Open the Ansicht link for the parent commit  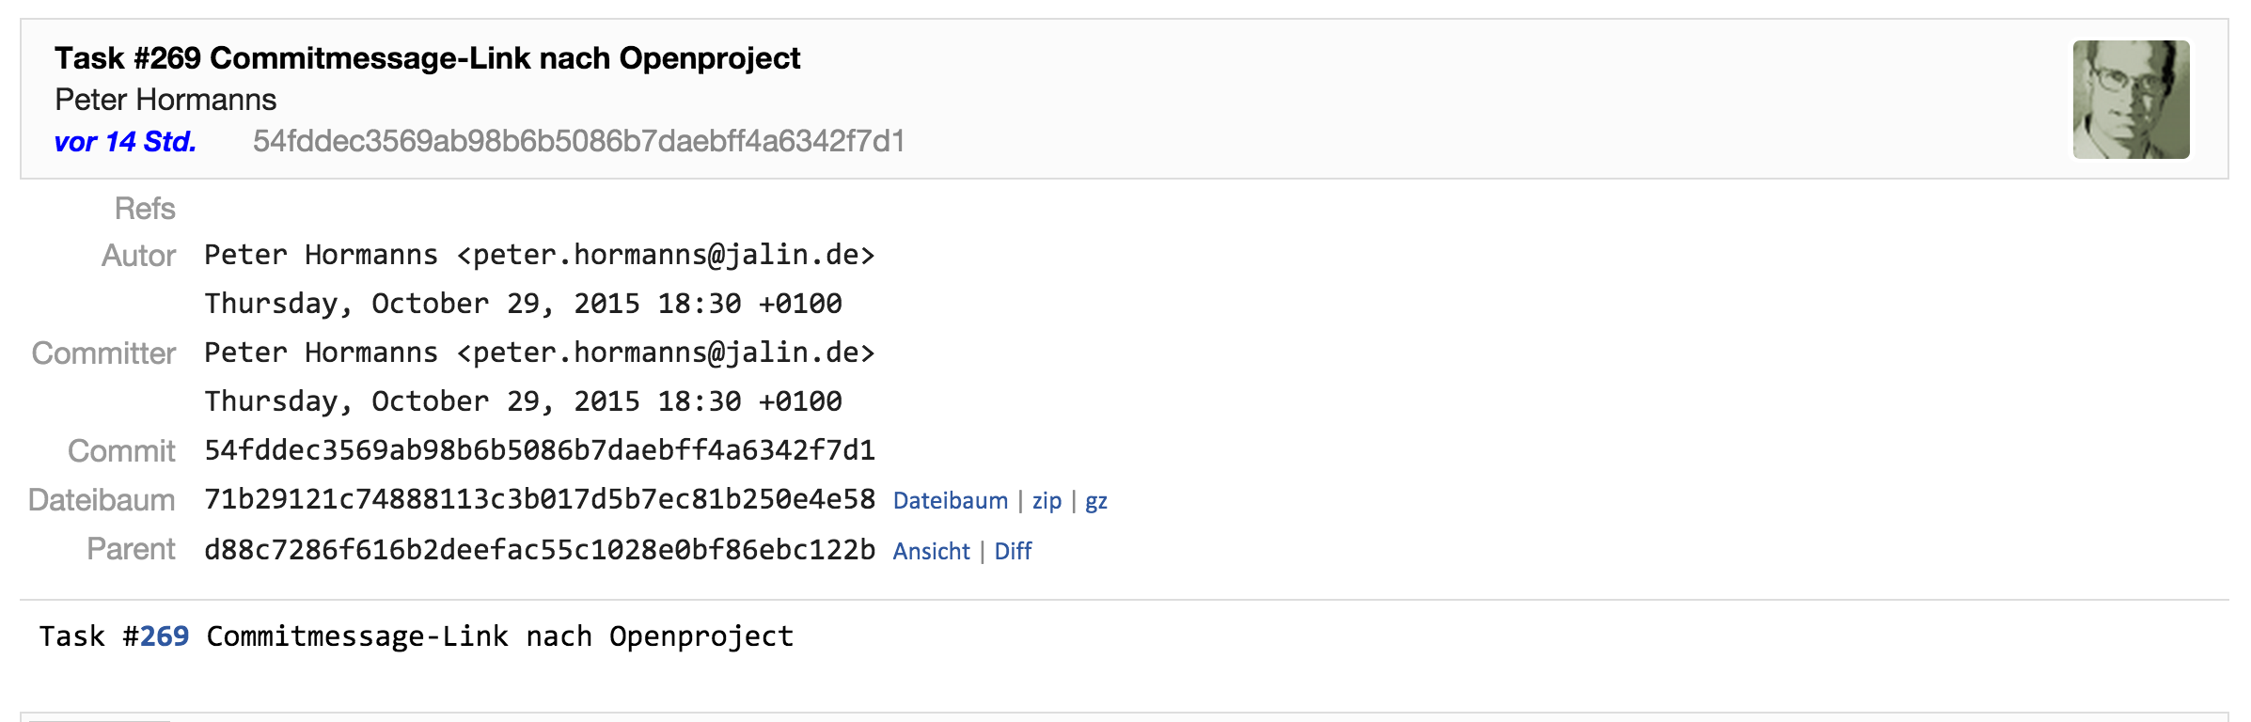coord(931,551)
